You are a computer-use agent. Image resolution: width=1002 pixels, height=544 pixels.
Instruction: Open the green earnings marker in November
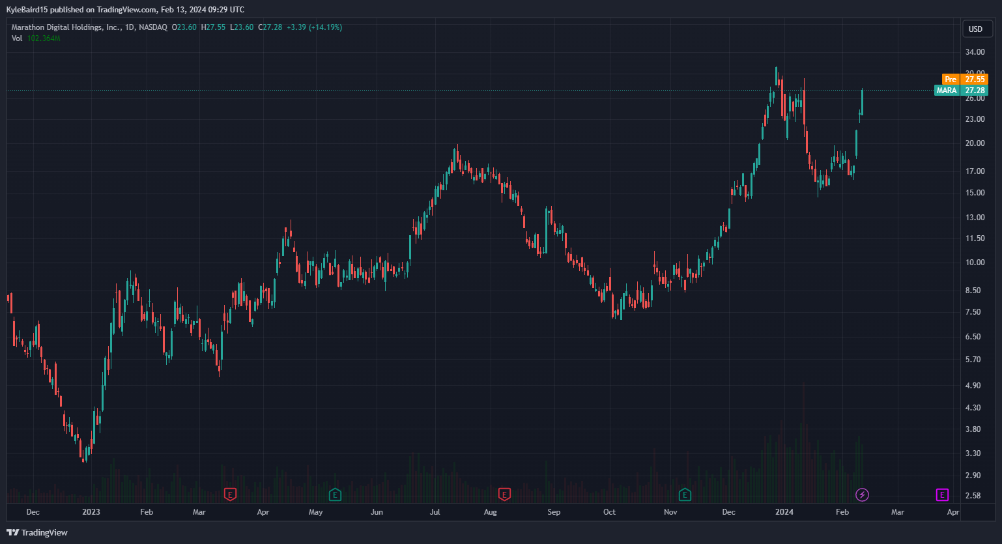pos(685,494)
